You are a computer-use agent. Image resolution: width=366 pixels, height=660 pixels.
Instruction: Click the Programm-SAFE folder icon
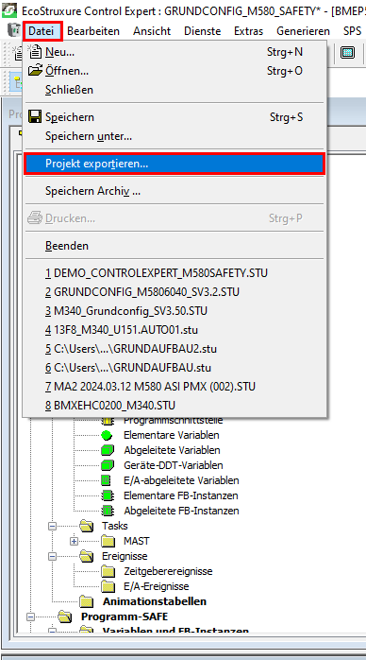(x=64, y=617)
